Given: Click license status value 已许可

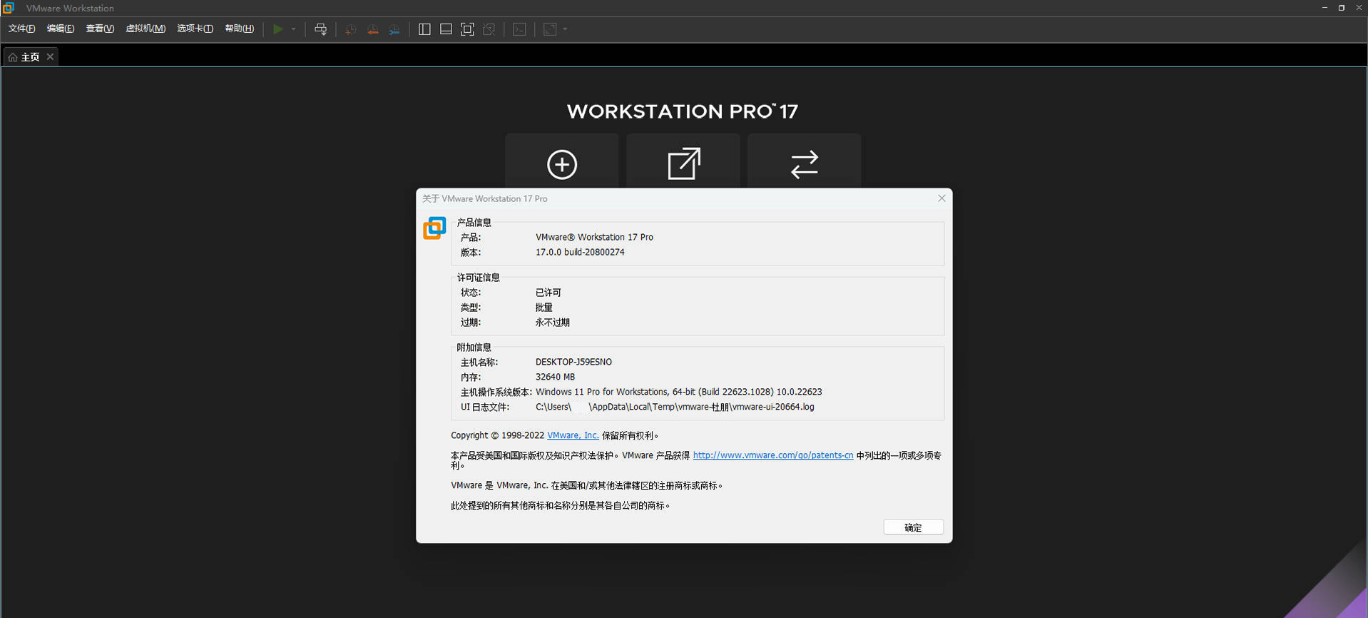Looking at the screenshot, I should pyautogui.click(x=548, y=293).
